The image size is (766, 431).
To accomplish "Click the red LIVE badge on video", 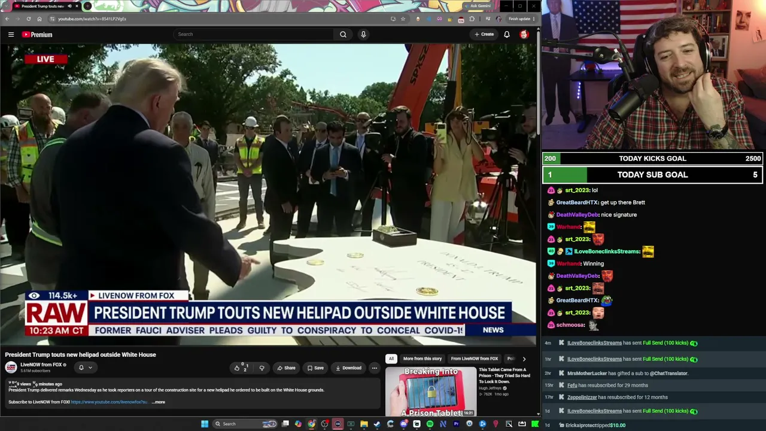I will click(x=45, y=59).
